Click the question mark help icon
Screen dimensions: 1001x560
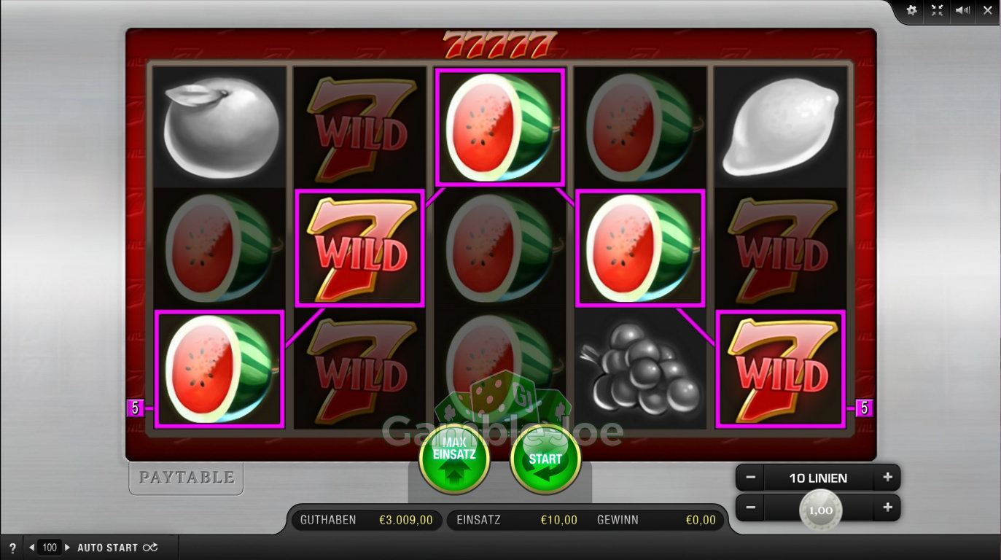coord(12,548)
